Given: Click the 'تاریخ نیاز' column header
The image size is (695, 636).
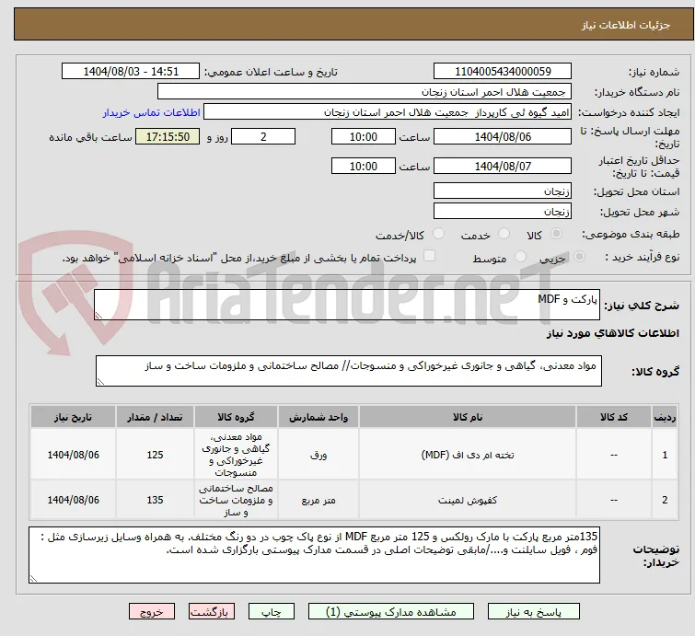Looking at the screenshot, I should tap(73, 417).
